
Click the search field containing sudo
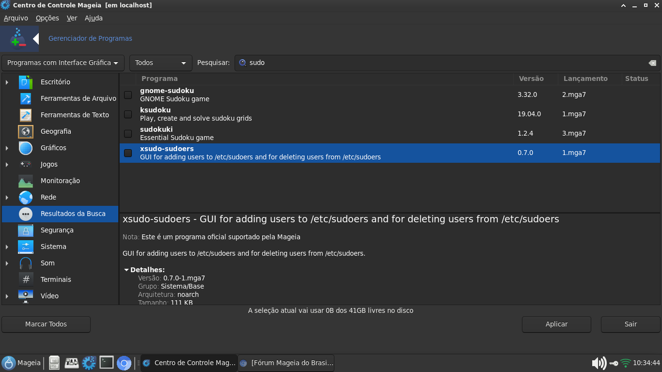447,63
